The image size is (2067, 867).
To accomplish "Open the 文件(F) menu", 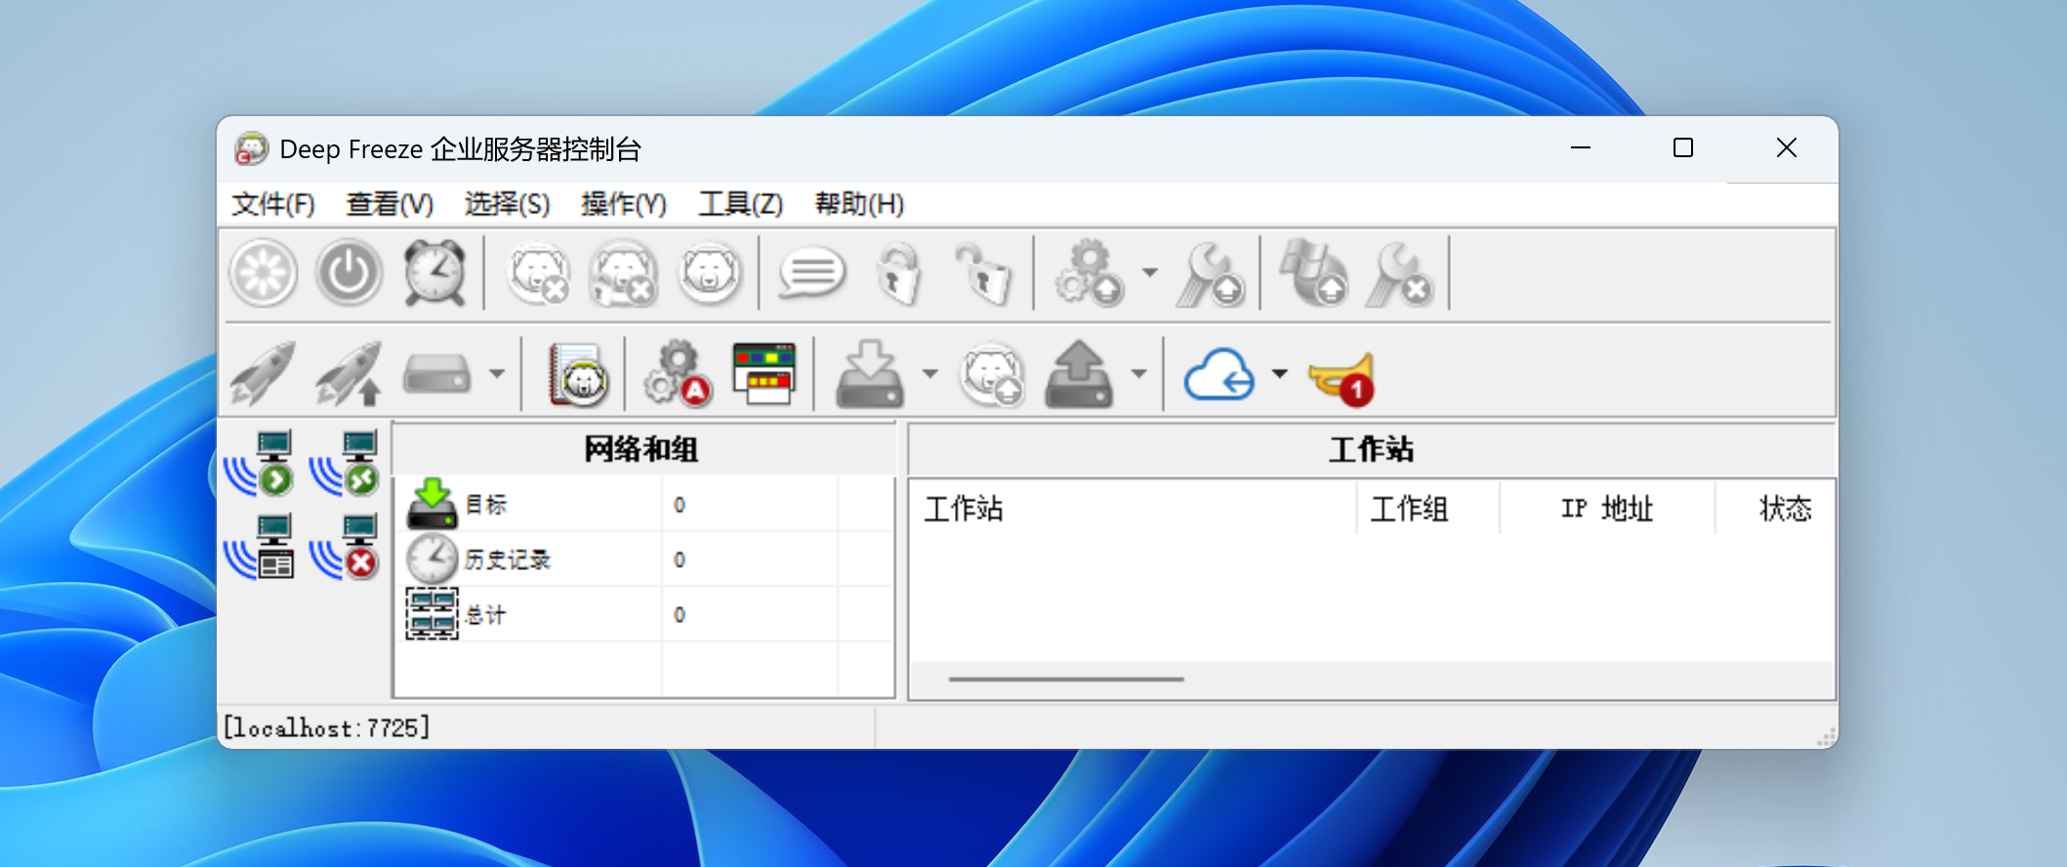I will 273,204.
